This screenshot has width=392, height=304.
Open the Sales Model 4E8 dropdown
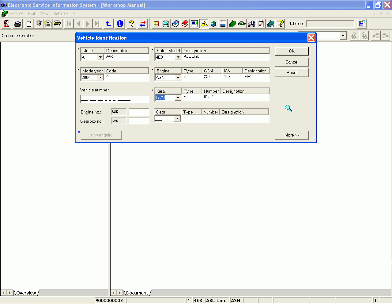(x=178, y=57)
